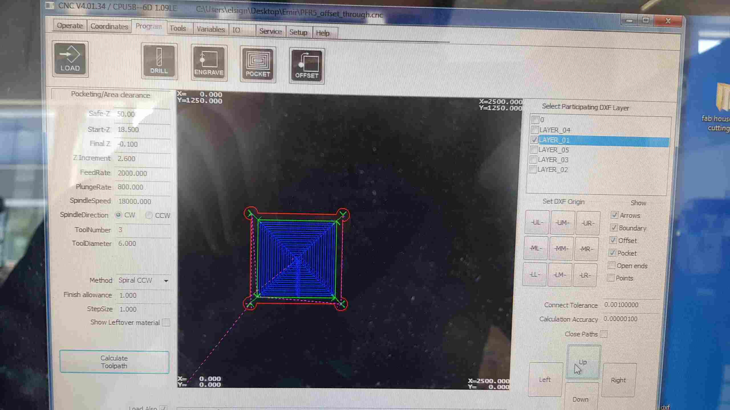The height and width of the screenshot is (410, 730).
Task: Enable the LAYER_04 checkbox
Action: [535, 130]
